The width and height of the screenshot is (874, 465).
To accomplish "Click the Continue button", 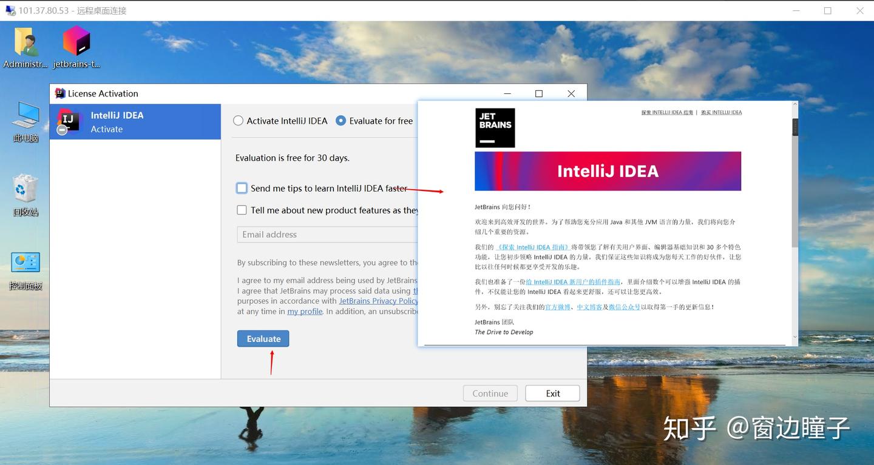I will 490,393.
